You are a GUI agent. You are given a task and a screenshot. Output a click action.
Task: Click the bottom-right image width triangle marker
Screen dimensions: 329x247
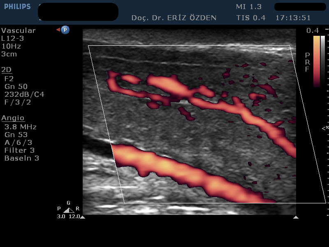(296, 217)
